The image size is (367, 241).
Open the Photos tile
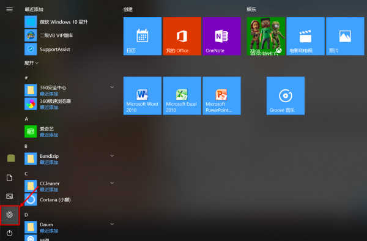click(345, 36)
